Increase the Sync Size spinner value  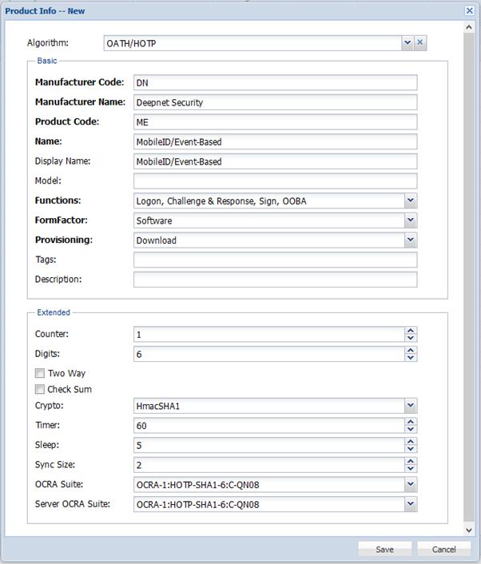coord(411,461)
